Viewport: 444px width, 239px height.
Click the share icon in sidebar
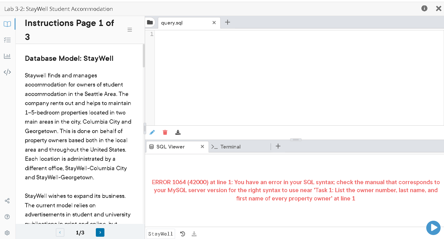[x=7, y=201]
